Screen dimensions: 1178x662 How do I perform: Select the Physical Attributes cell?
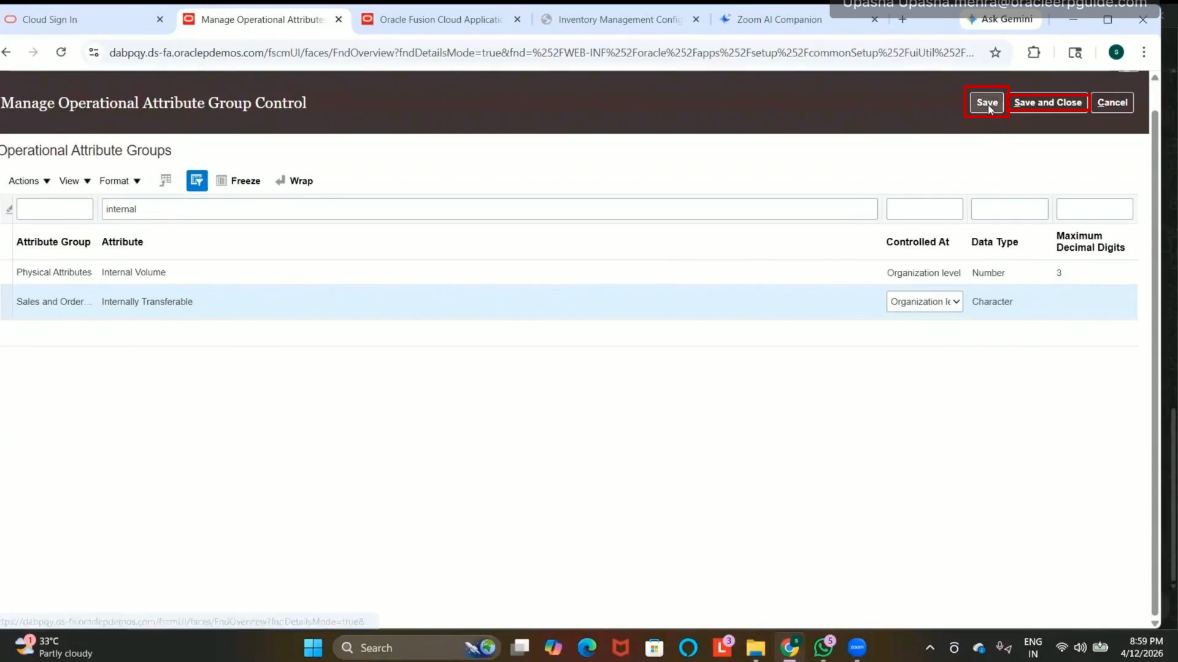point(54,272)
